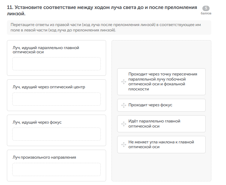The width and height of the screenshot is (226, 185).
Task: Select answer text 'Идёт параллельно главной оптической оси'
Action: pyautogui.click(x=154, y=124)
